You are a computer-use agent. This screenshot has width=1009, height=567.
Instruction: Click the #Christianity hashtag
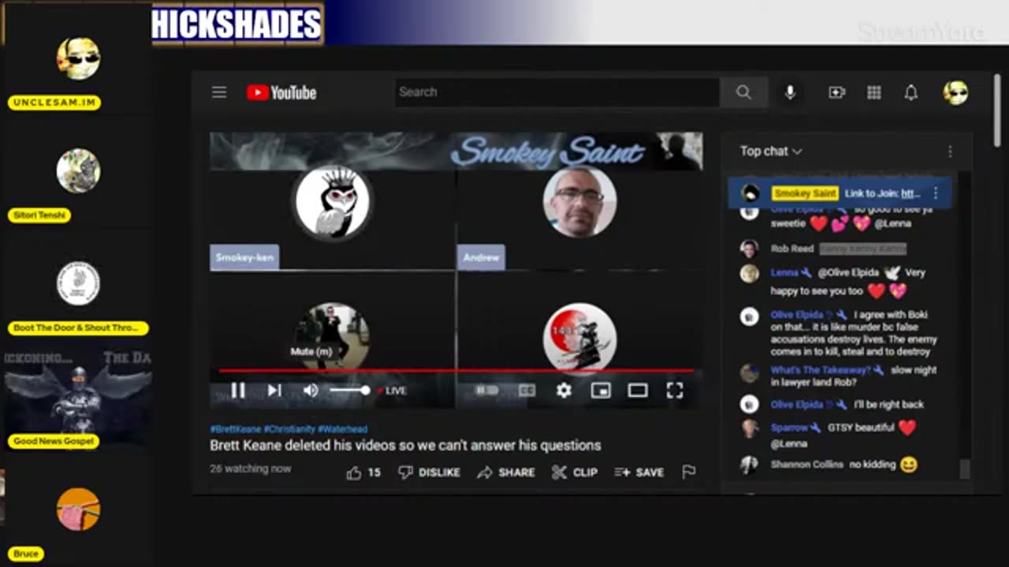289,429
